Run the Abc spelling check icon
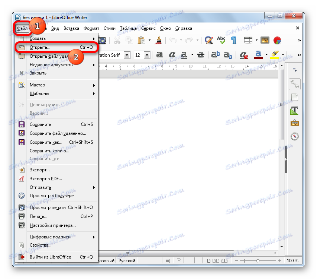Image resolution: width=317 pixels, height=279 pixels. [x=221, y=40]
